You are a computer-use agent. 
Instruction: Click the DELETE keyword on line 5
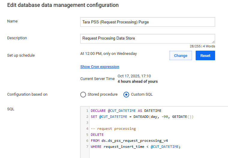97,135
